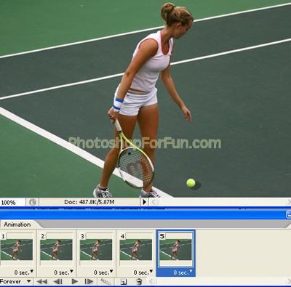Screen dimensions: 291x287
Task: Go to next animation frame
Action: click(x=89, y=281)
